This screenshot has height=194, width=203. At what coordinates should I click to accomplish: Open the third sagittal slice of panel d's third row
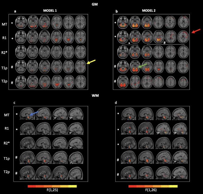click(163, 143)
